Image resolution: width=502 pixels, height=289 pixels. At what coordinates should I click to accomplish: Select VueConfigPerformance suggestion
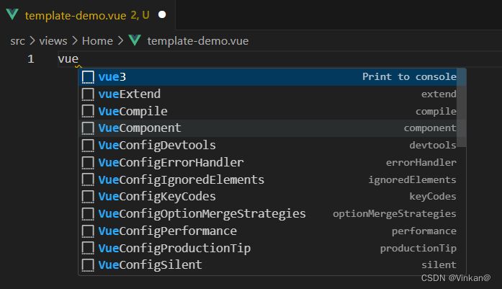tap(272, 231)
